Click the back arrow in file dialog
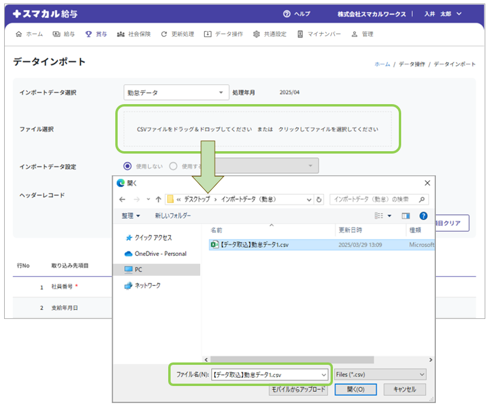 122,199
